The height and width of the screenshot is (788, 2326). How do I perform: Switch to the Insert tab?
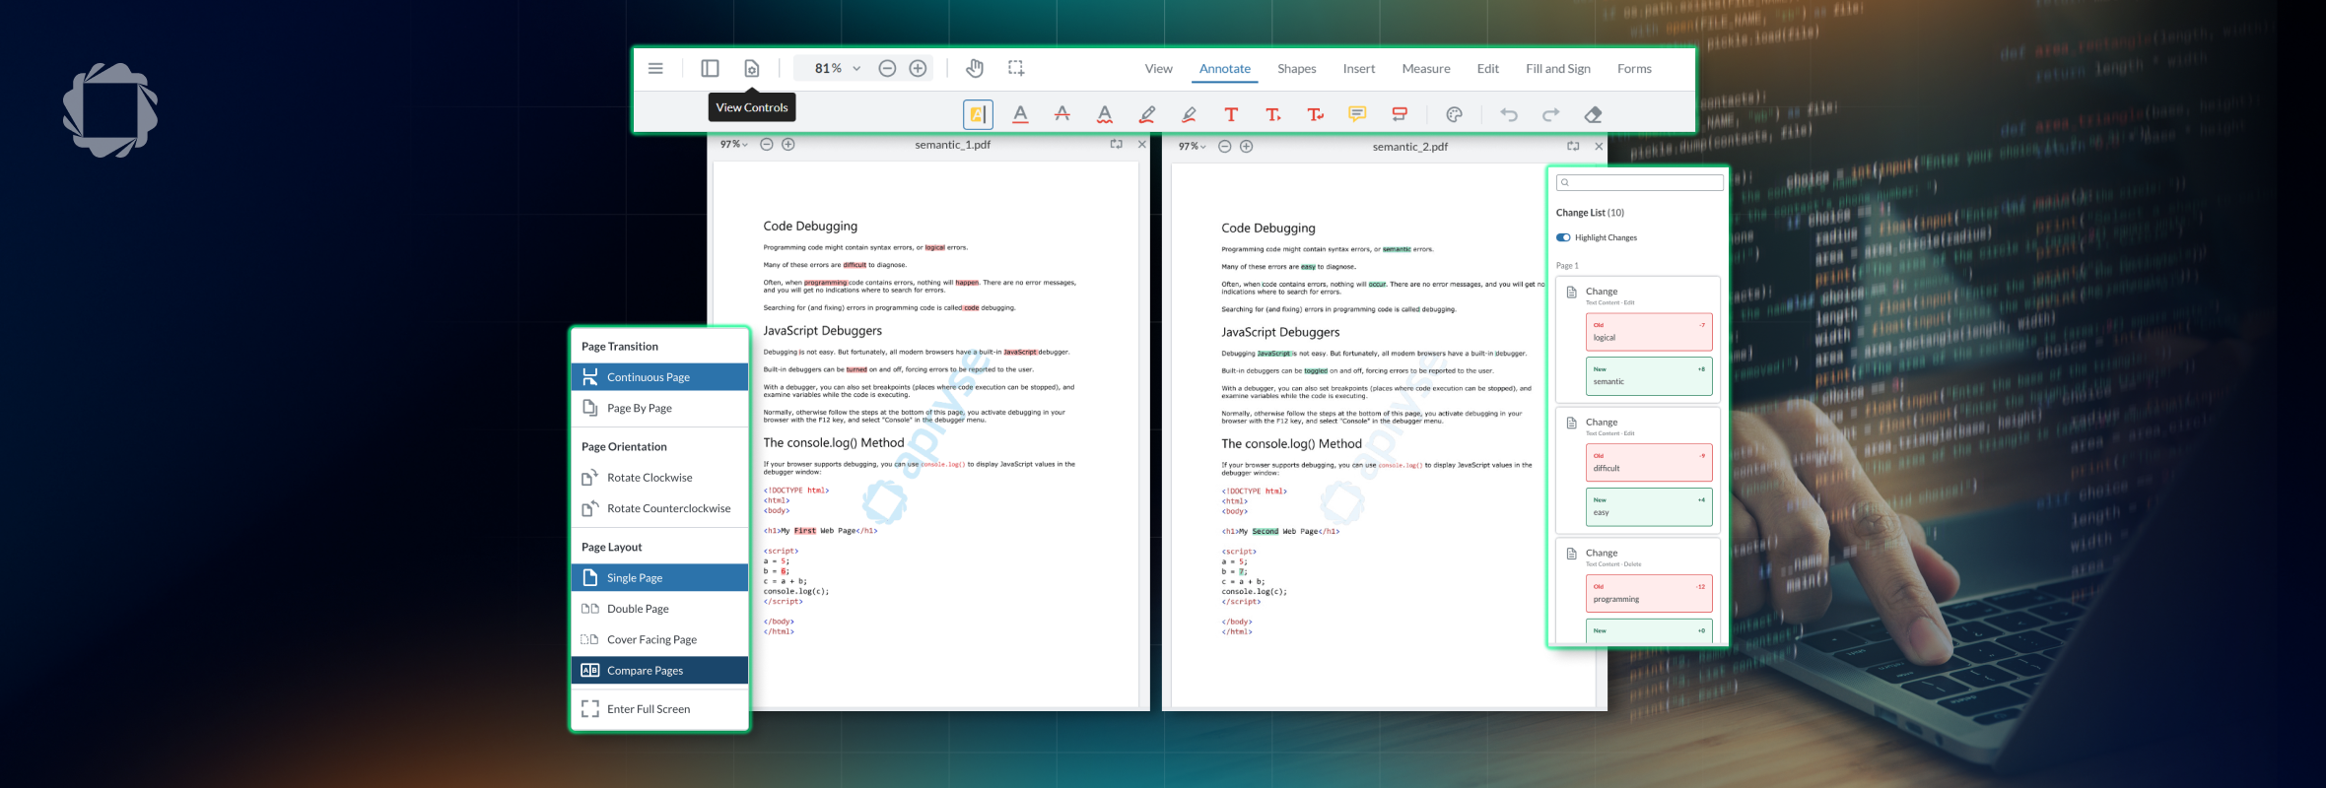[x=1359, y=68]
